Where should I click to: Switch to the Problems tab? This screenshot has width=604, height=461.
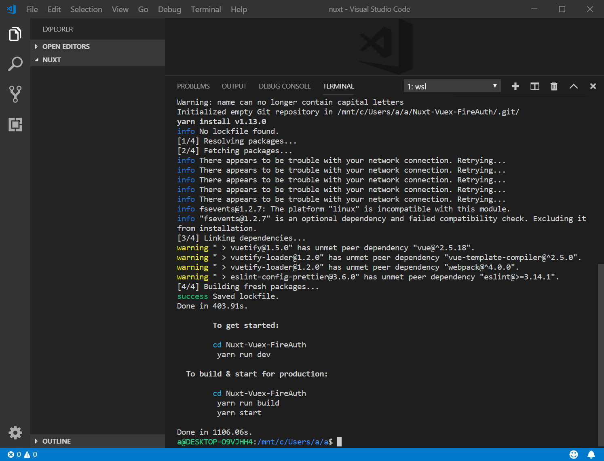pos(193,86)
